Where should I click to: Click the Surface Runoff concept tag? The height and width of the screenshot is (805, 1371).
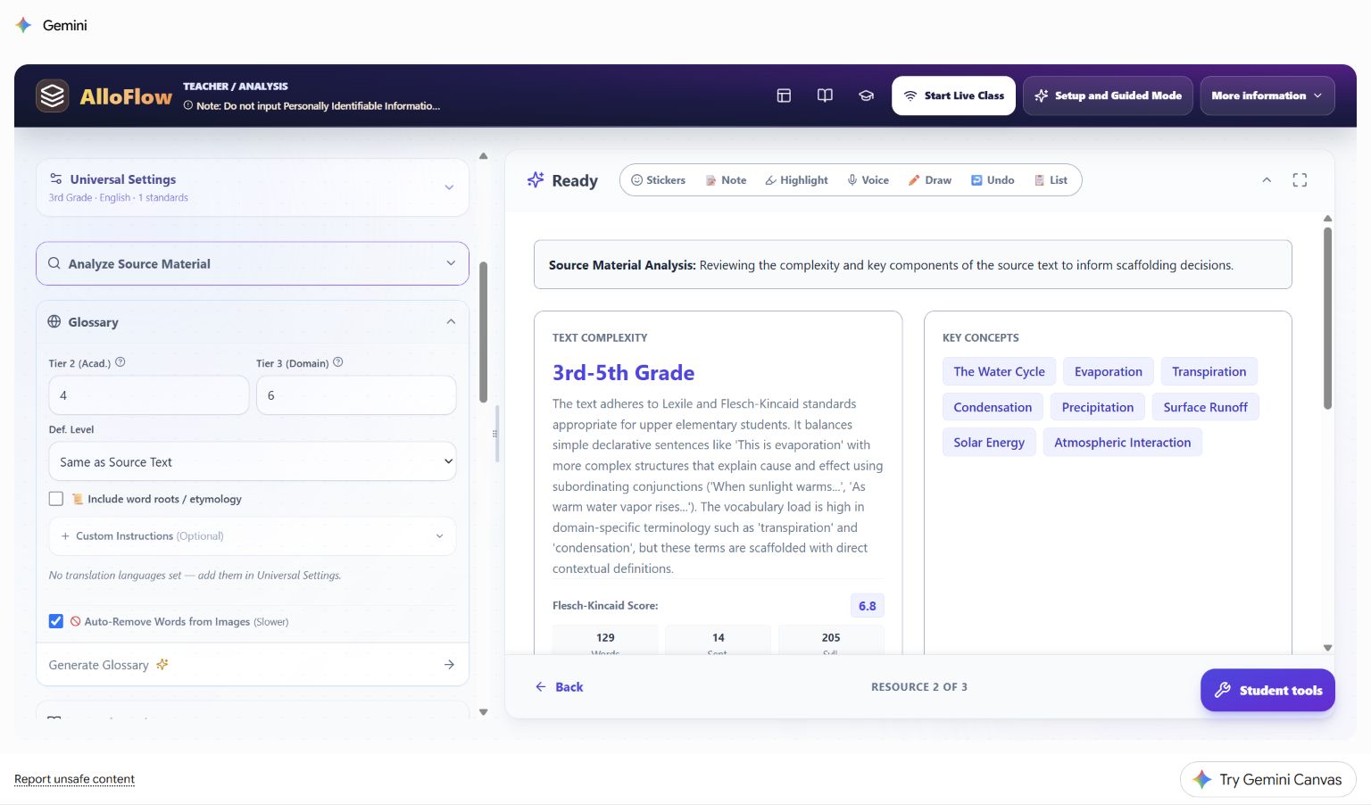coord(1205,407)
